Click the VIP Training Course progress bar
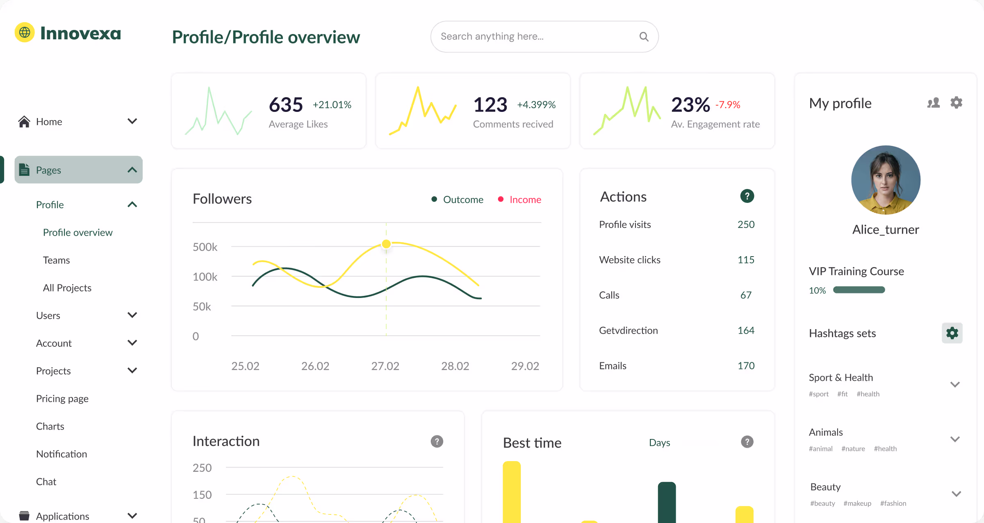 [859, 290]
